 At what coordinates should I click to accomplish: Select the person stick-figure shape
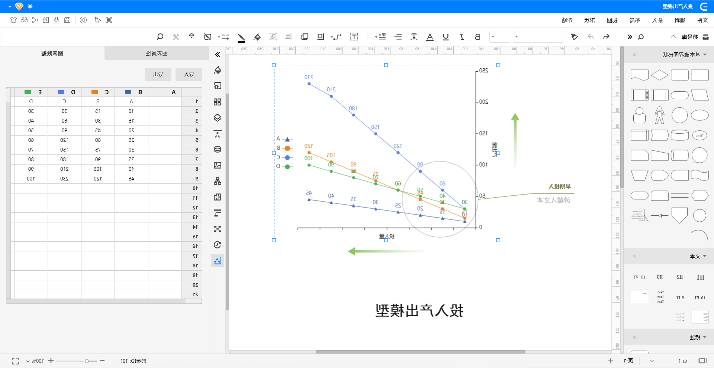(660, 115)
